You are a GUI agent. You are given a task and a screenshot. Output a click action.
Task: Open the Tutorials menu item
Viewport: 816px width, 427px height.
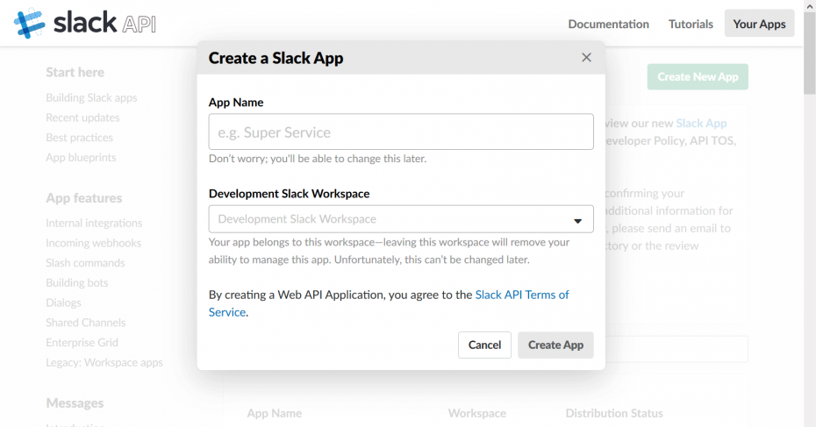[x=691, y=24]
